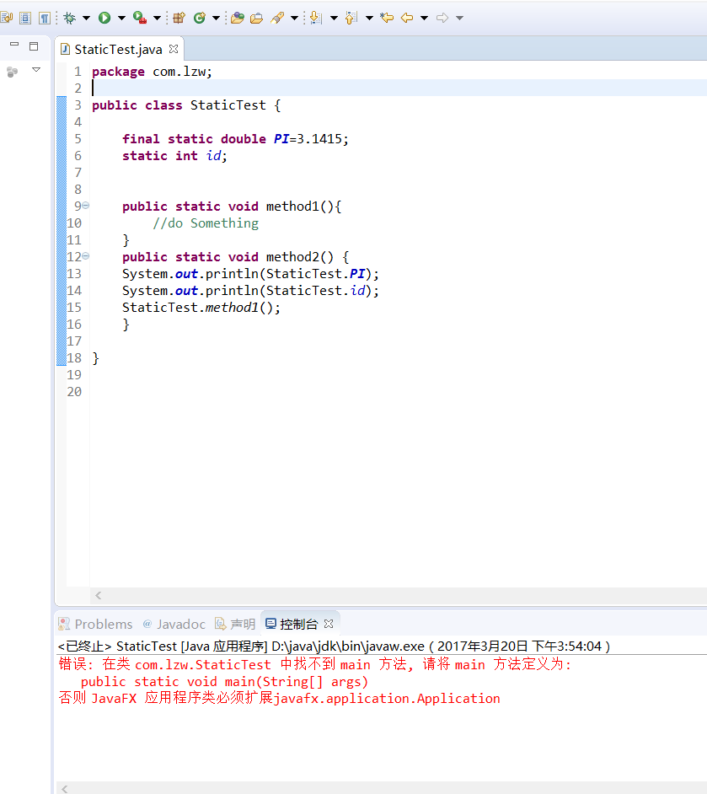Click line number 19 in gutter
The image size is (707, 794).
(74, 375)
